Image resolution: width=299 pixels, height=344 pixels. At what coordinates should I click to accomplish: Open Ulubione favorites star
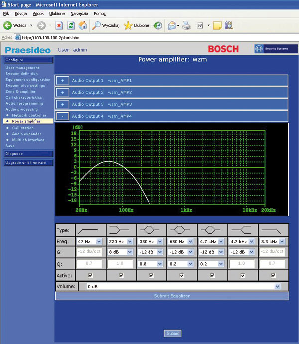[128, 25]
